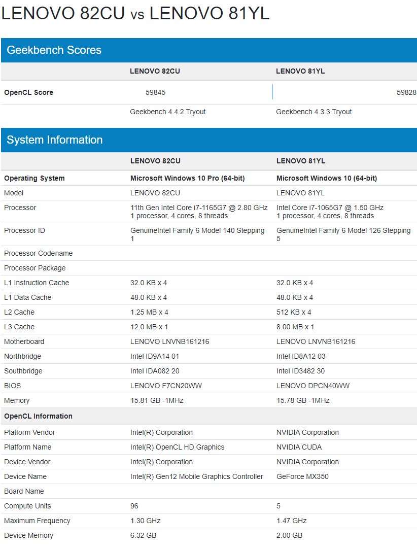Click the 'Geekbench 4.3.3 Tryout' text
Screen dimensions: 417x550
point(314,112)
